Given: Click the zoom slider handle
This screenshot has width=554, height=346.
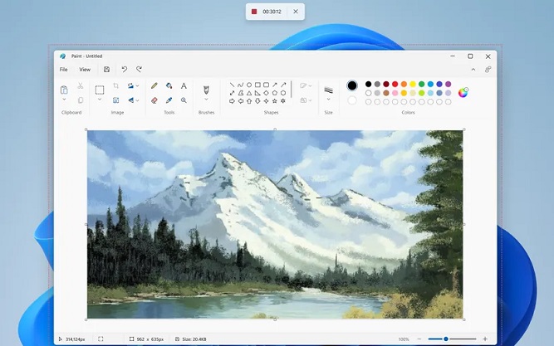Looking at the screenshot, I should [446, 339].
